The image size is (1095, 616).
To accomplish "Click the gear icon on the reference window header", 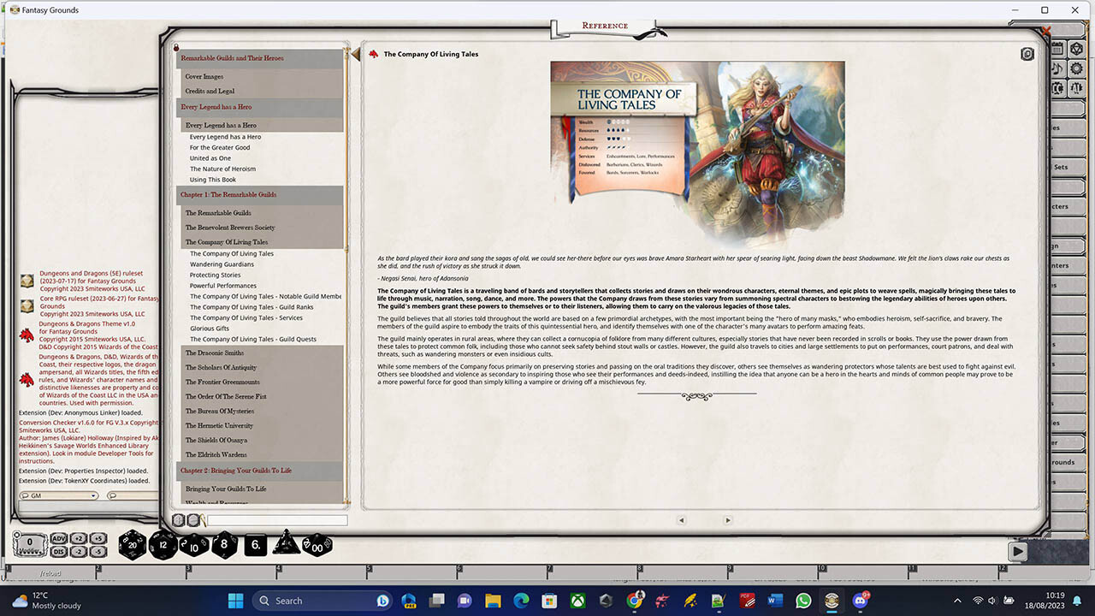I will pyautogui.click(x=1027, y=53).
